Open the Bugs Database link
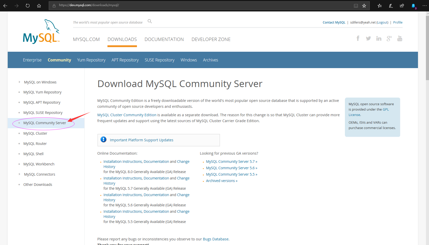429x245 pixels. (x=216, y=239)
